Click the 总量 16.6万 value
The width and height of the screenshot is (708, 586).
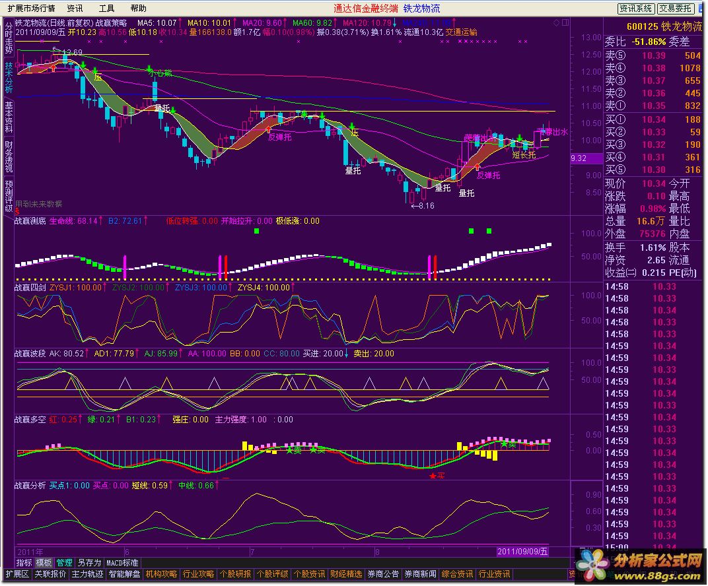[650, 221]
